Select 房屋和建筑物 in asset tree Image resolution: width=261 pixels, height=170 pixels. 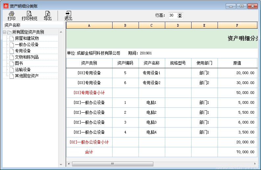click(27, 39)
